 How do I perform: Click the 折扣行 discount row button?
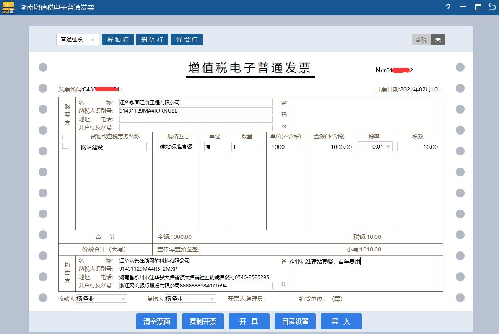pos(118,39)
